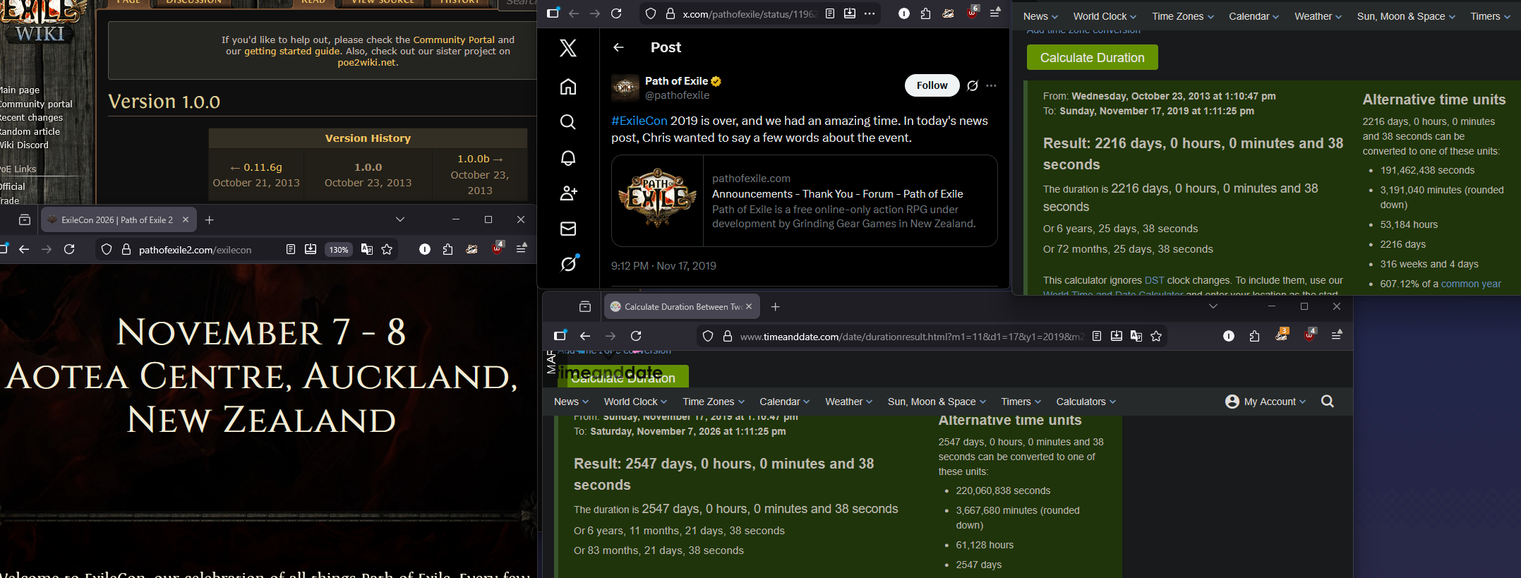
Task: Follow the Path of Exile account
Action: point(932,85)
